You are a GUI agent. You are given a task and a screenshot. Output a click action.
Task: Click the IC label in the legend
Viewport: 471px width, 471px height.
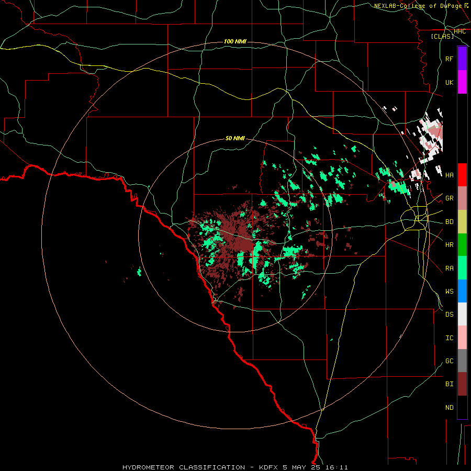[x=449, y=338]
